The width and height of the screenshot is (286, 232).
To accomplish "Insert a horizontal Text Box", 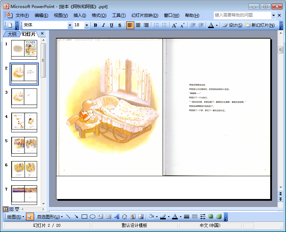I will coord(101,217).
